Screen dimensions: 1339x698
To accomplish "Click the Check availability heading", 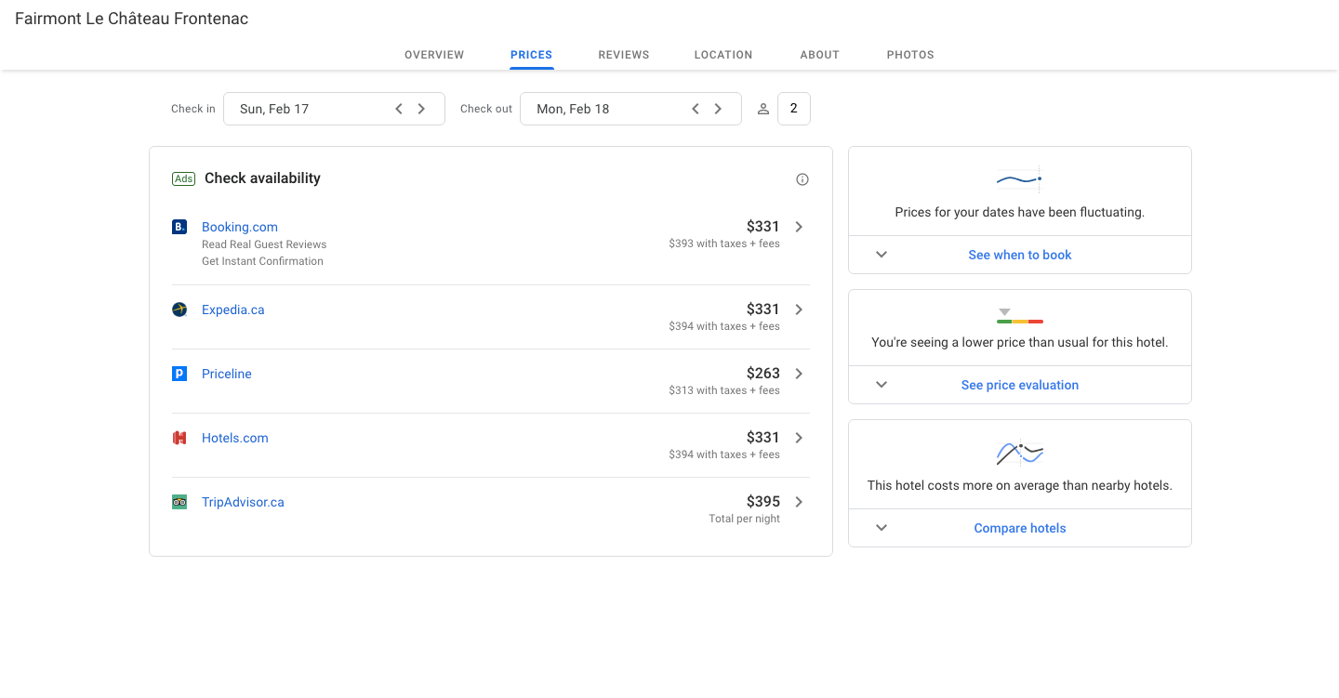I will pyautogui.click(x=262, y=178).
